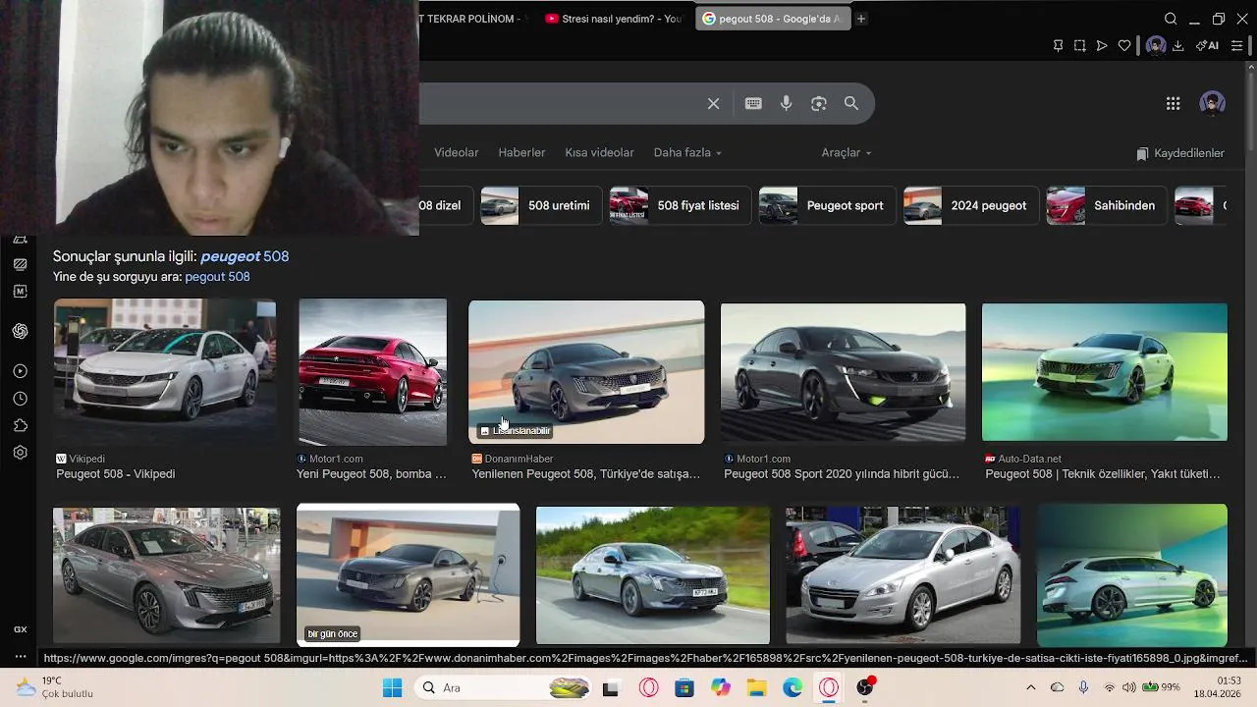Open the weather widget showing 19°C

(54, 687)
